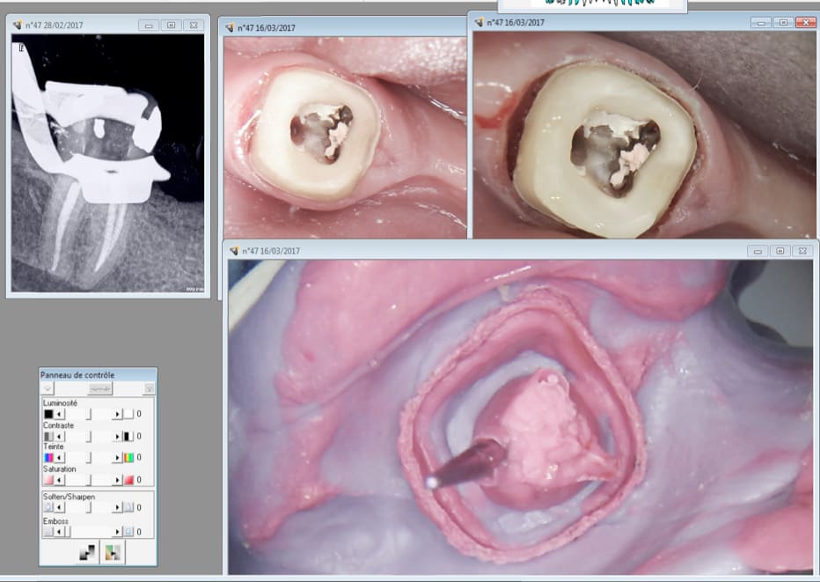
Task: Click the top-right dropdown button in control panel
Action: click(x=149, y=388)
